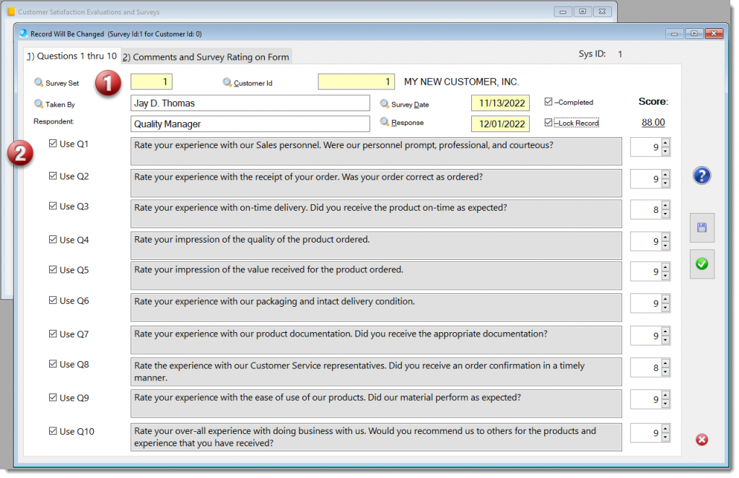Click the Customer Id number field
739x478 pixels.
tap(357, 82)
